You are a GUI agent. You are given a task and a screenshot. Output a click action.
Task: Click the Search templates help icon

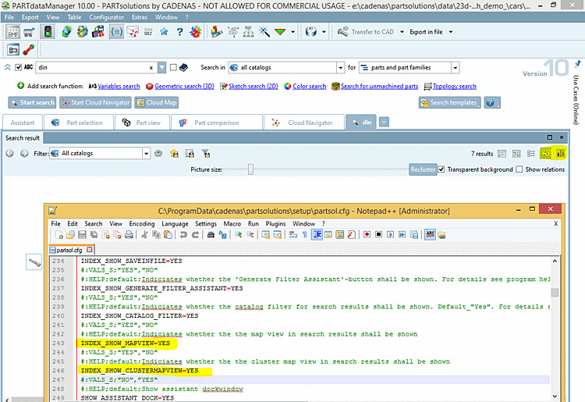click(x=491, y=102)
